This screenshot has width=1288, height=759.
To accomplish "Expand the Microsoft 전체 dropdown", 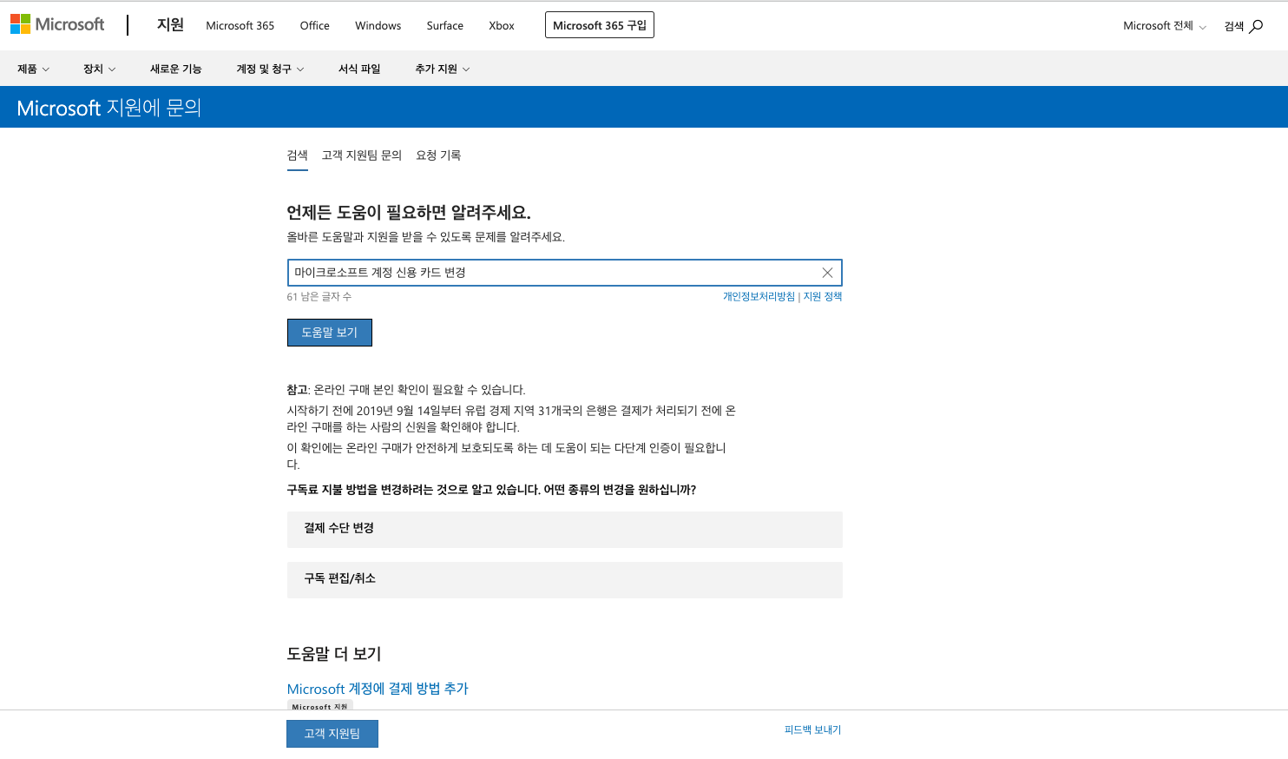I will (1165, 26).
